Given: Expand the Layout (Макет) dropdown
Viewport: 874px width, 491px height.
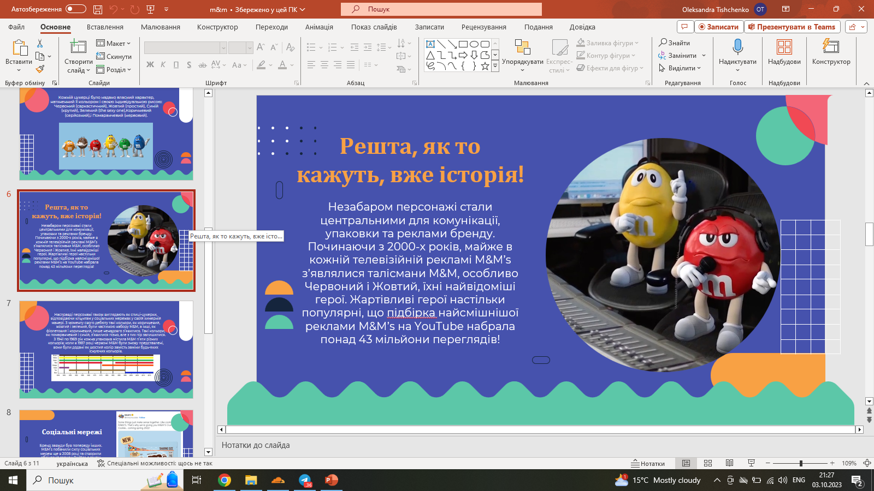Looking at the screenshot, I should [114, 43].
